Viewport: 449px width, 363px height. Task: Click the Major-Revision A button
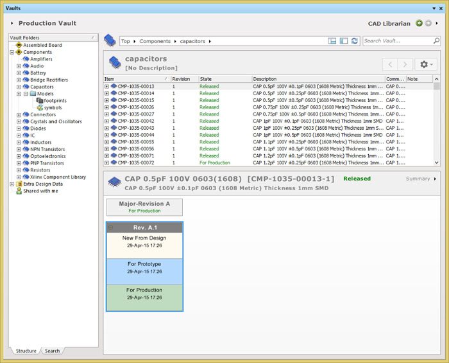coord(144,207)
